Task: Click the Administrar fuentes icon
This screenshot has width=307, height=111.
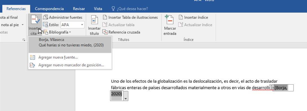Action: pos(45,17)
